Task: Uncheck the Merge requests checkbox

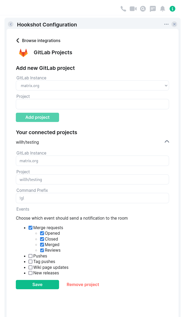Action: (31, 228)
